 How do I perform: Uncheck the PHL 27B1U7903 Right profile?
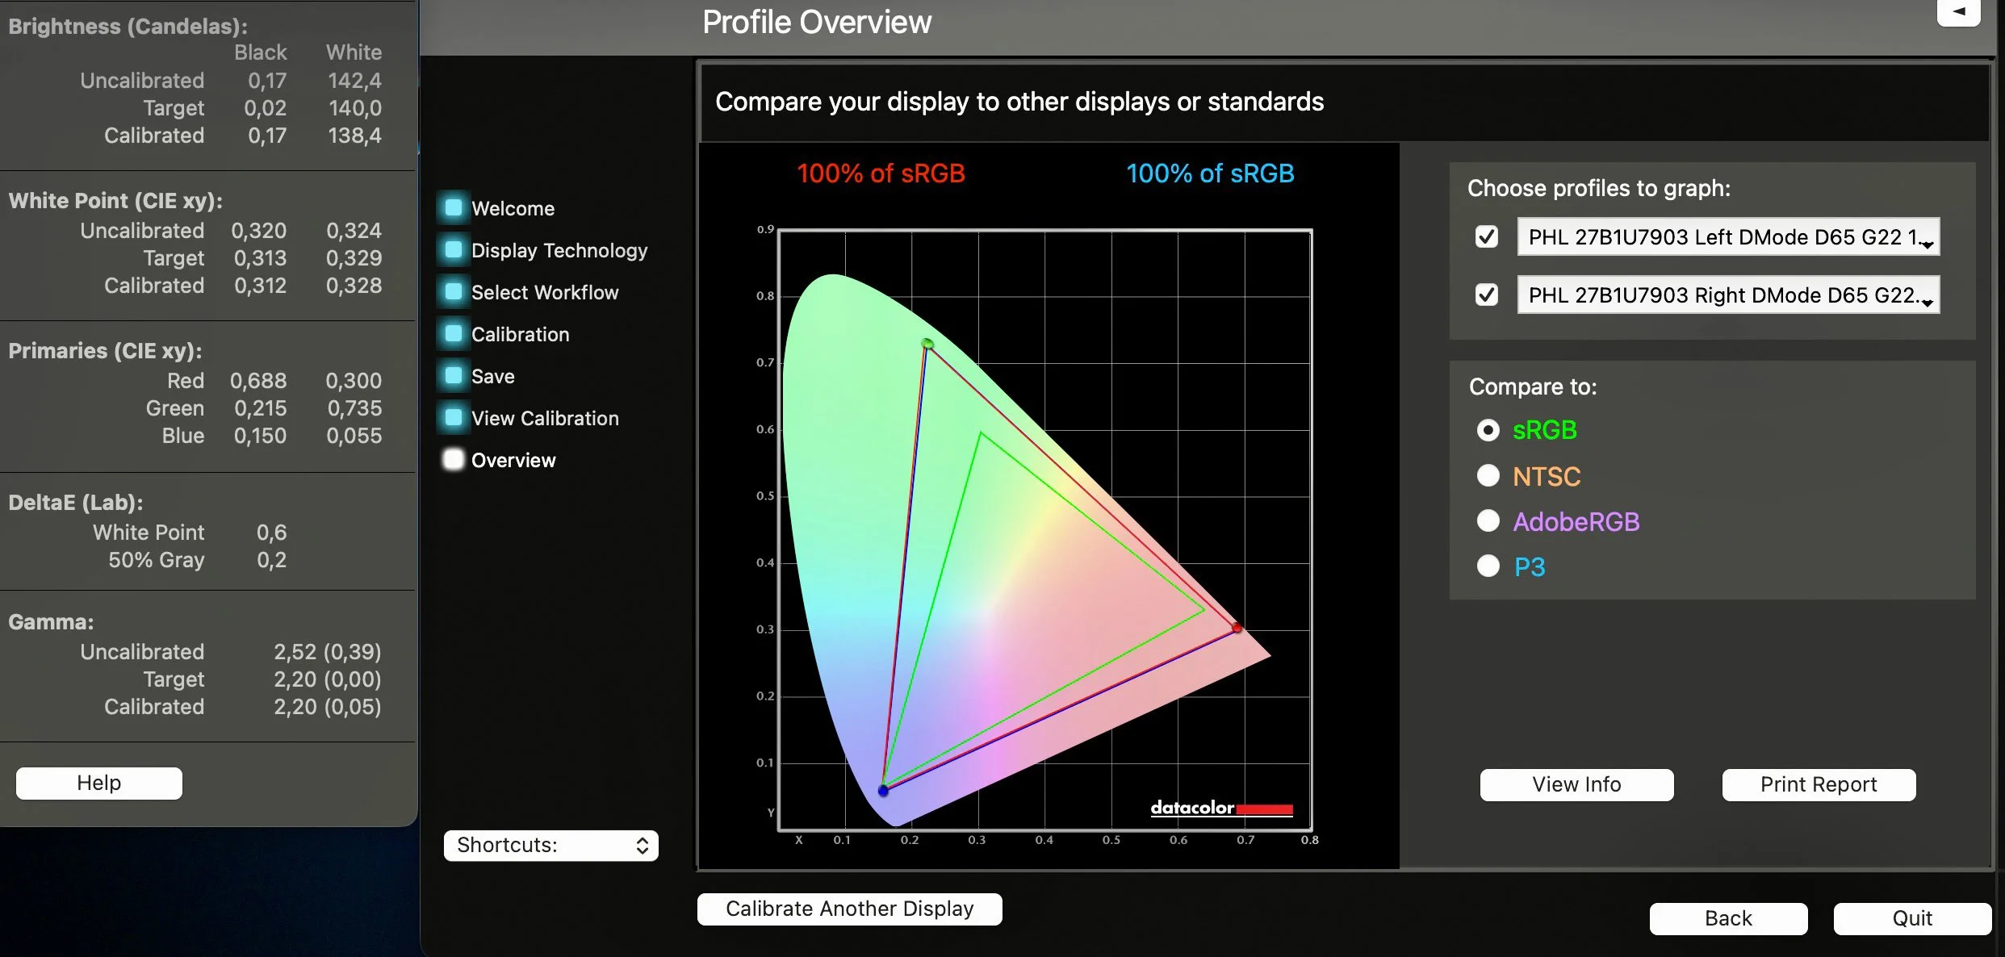(1488, 295)
